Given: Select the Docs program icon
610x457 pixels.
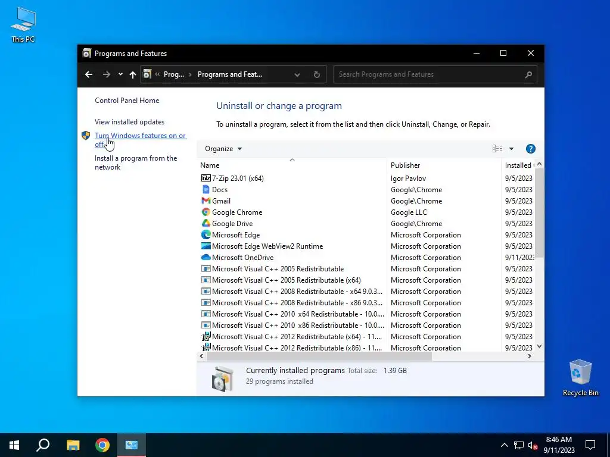Looking at the screenshot, I should click(206, 190).
